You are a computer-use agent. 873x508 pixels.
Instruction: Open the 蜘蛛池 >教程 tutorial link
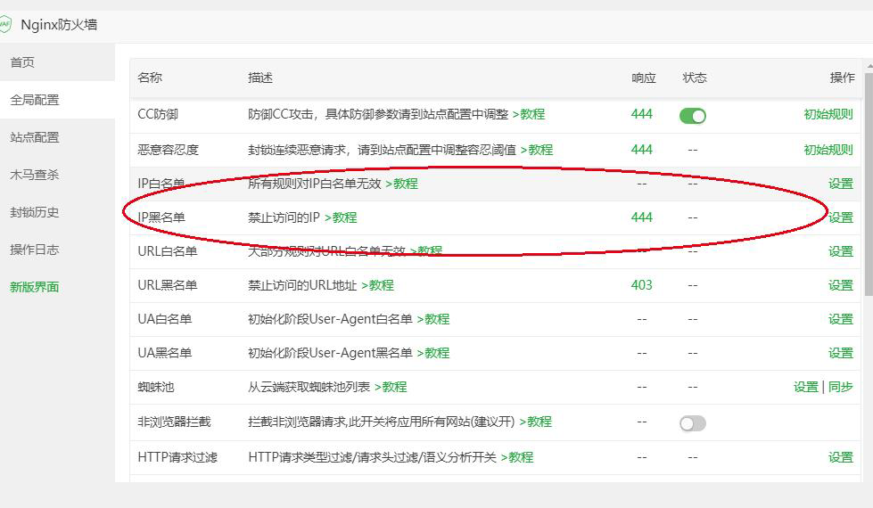[391, 388]
